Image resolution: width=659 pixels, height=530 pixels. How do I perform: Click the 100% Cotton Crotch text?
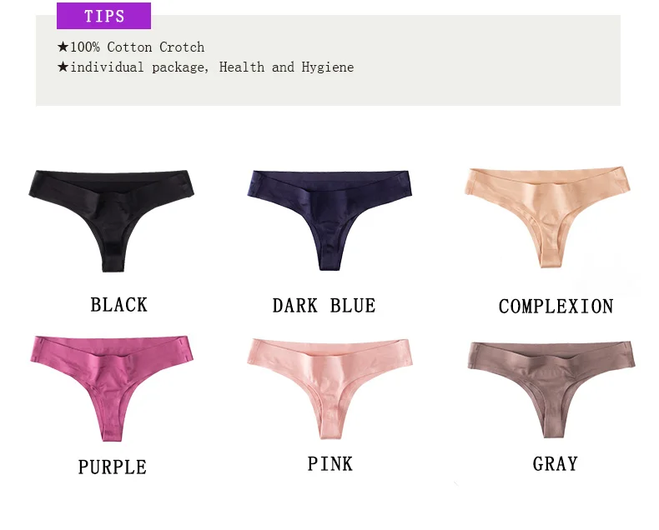tap(137, 47)
